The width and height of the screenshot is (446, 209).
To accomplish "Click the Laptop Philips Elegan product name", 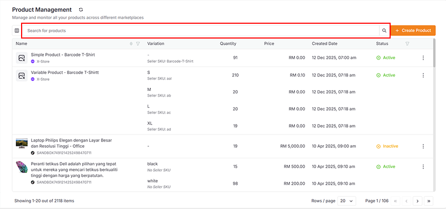I will [x=71, y=143].
